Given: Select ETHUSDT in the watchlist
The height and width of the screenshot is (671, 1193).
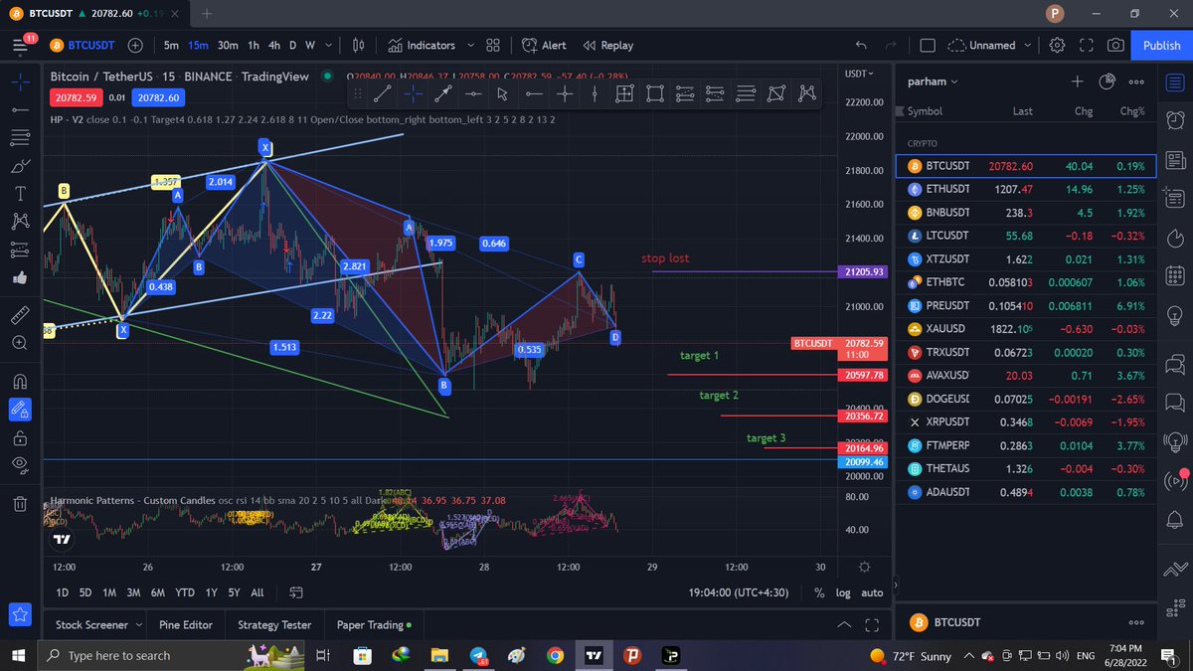Looking at the screenshot, I should tap(1025, 189).
